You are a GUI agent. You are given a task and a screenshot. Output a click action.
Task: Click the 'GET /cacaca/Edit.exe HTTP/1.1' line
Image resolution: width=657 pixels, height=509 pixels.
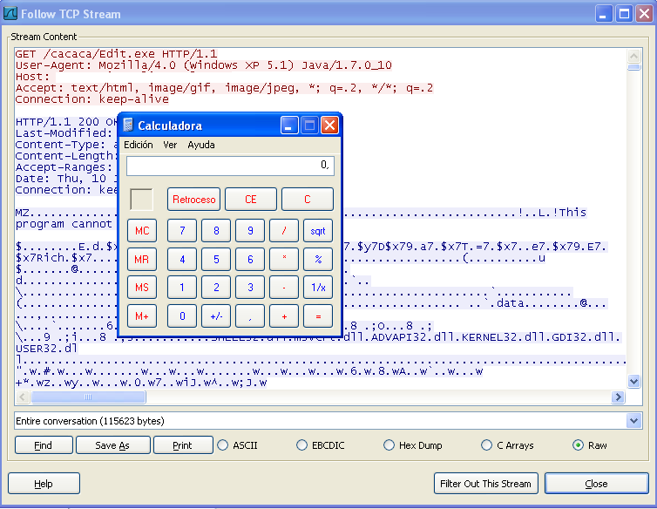coord(116,54)
